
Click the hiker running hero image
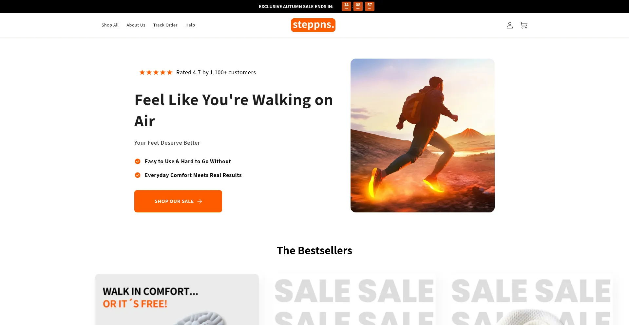(423, 135)
